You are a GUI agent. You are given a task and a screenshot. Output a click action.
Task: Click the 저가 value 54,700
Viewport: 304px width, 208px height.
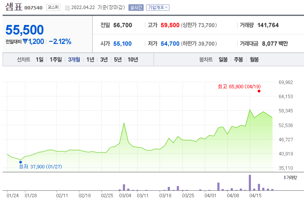click(x=170, y=43)
